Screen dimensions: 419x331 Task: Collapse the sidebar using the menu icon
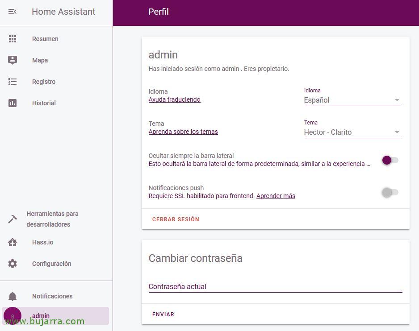(13, 12)
